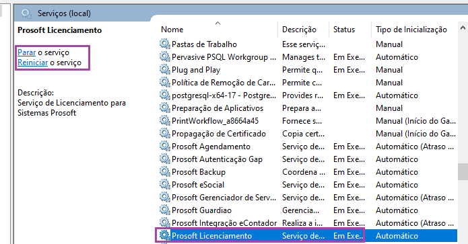
Task: Click the gear icon of Prosoft Backup
Action: pos(165,172)
